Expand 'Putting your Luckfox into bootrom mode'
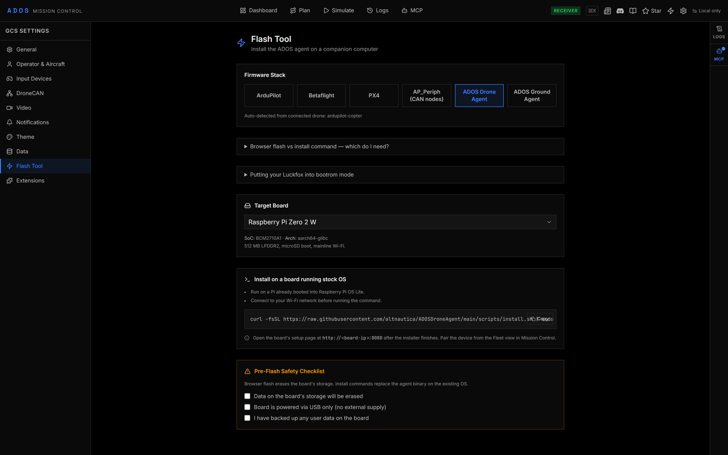 coord(400,175)
